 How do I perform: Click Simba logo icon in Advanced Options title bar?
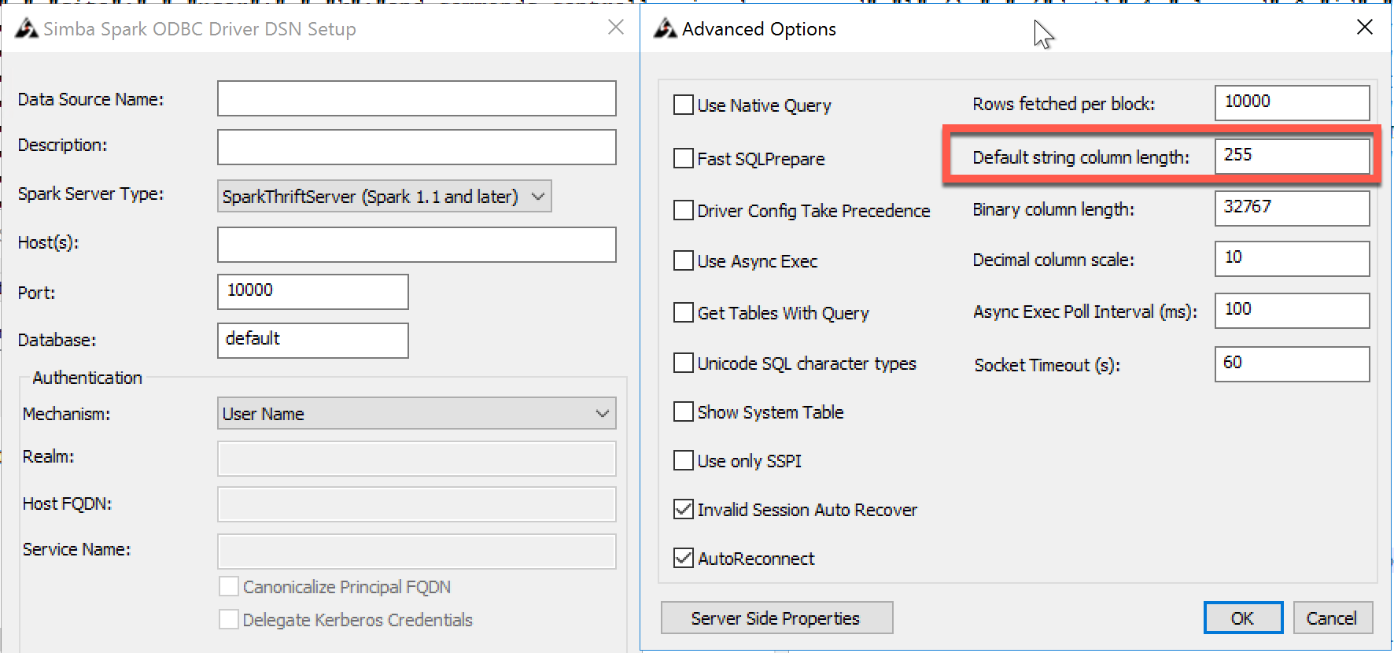click(666, 29)
